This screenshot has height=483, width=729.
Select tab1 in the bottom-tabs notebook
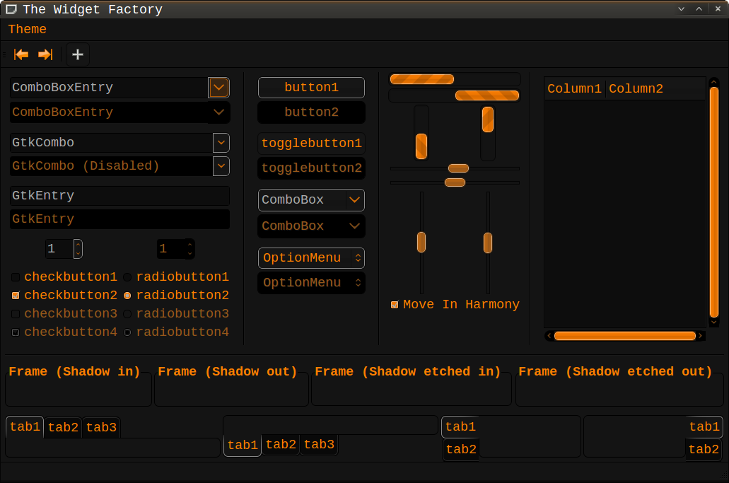pos(243,446)
